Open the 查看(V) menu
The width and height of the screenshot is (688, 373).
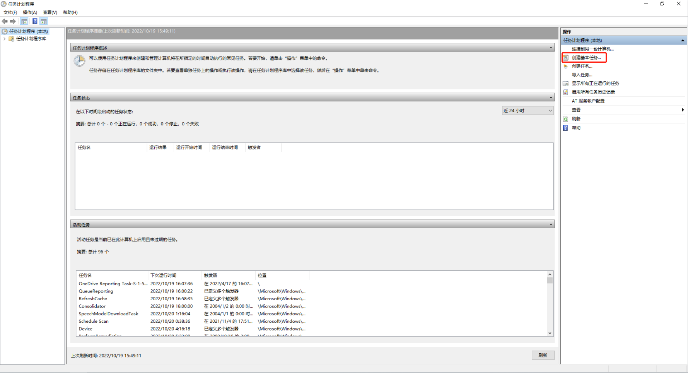(x=50, y=12)
